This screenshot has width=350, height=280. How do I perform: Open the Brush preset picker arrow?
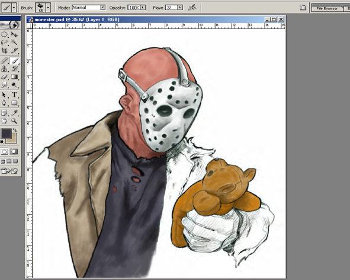tap(48, 8)
